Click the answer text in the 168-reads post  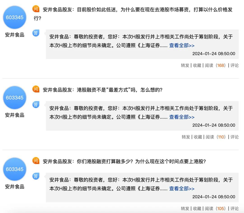(141, 41)
